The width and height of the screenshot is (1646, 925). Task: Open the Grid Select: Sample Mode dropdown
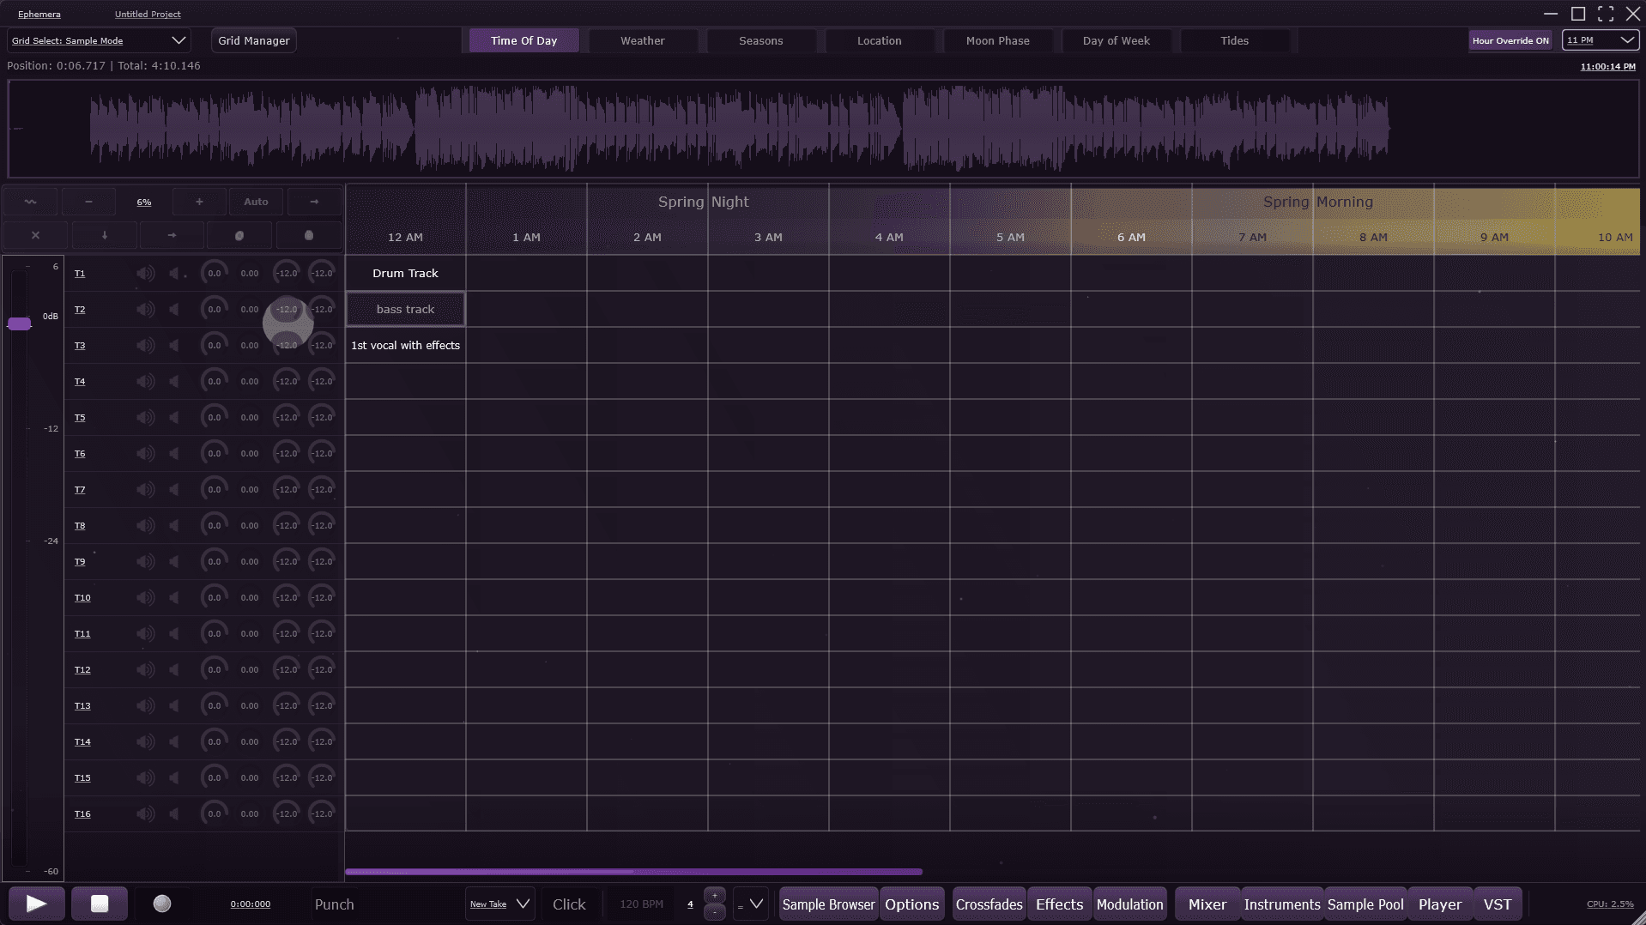(98, 40)
